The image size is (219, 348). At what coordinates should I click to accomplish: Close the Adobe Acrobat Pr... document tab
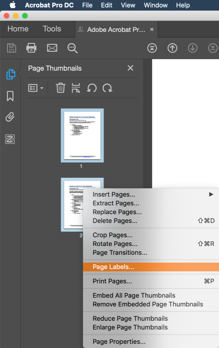coord(152,29)
